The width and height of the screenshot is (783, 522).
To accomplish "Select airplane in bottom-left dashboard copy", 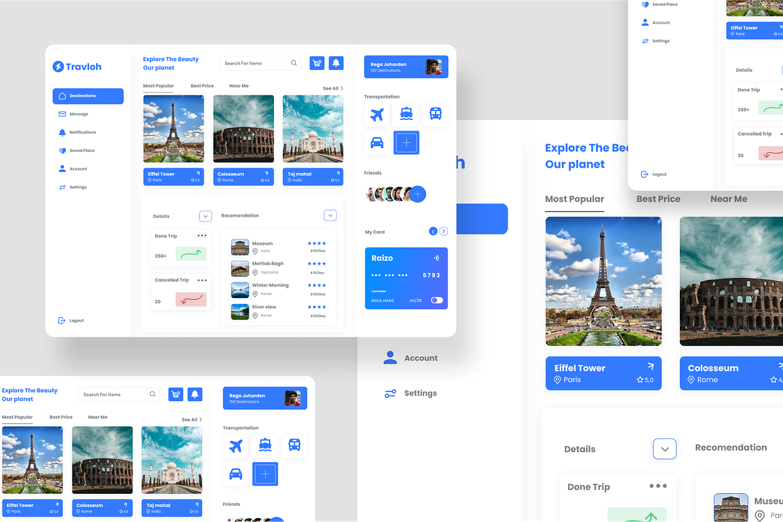I will [236, 446].
